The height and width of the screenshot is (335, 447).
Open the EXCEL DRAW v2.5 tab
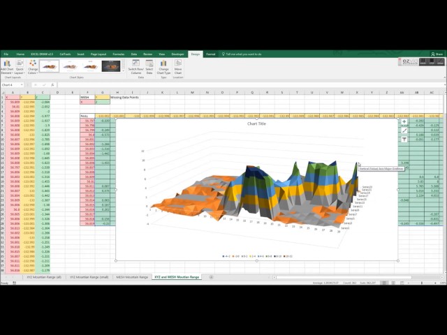42,54
